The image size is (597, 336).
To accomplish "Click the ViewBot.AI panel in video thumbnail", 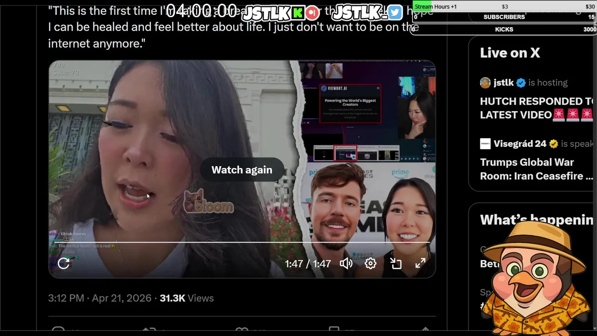I will (350, 103).
